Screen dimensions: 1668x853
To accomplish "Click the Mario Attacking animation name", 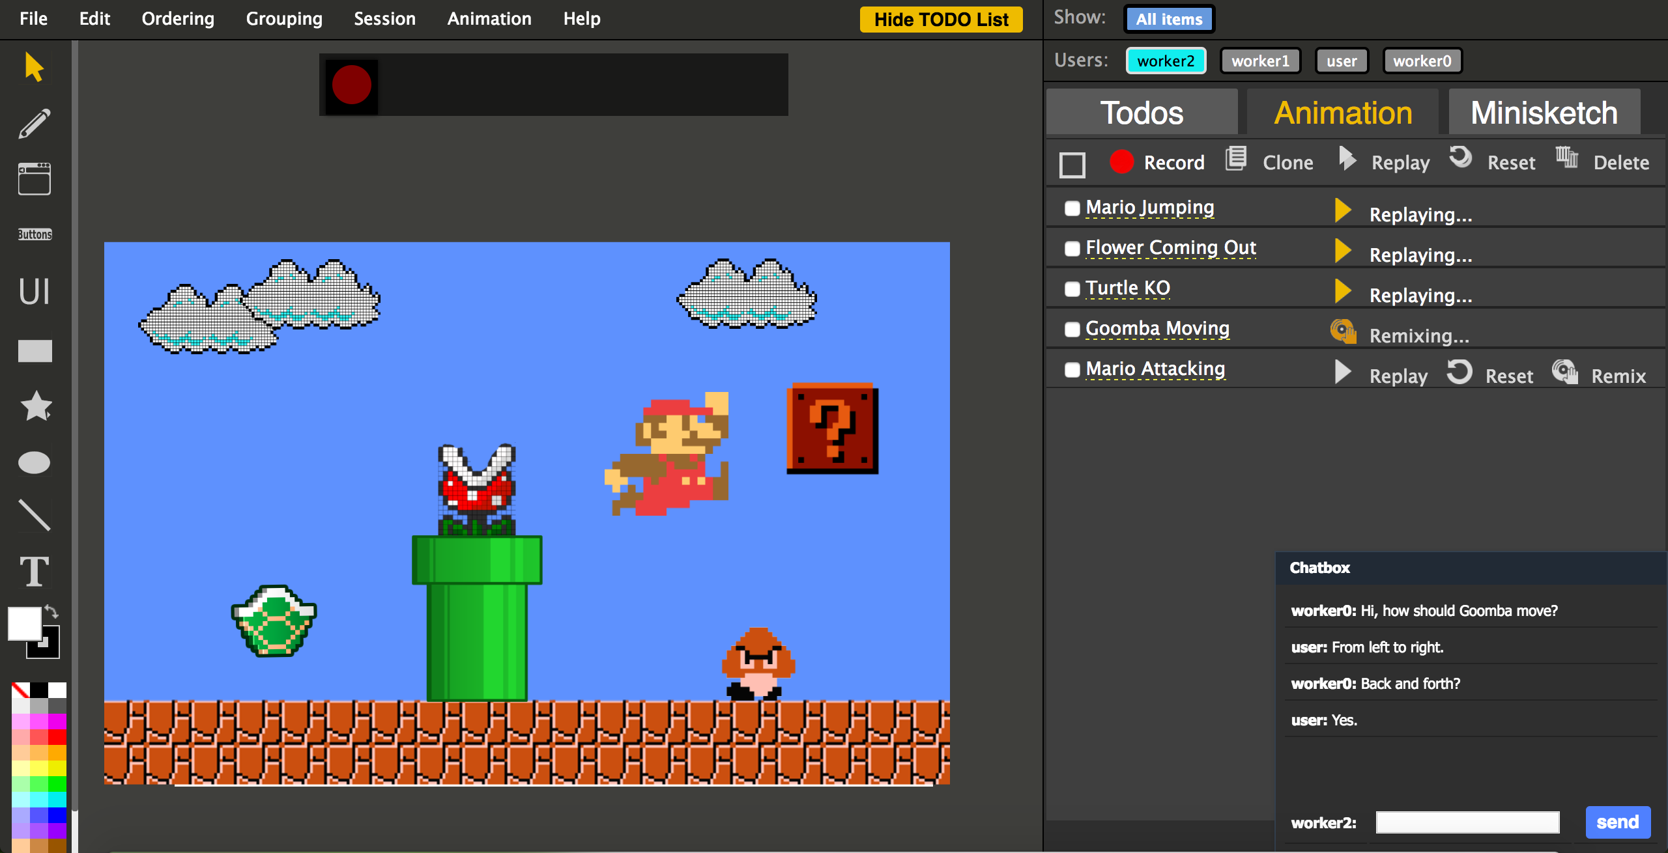I will (1155, 369).
